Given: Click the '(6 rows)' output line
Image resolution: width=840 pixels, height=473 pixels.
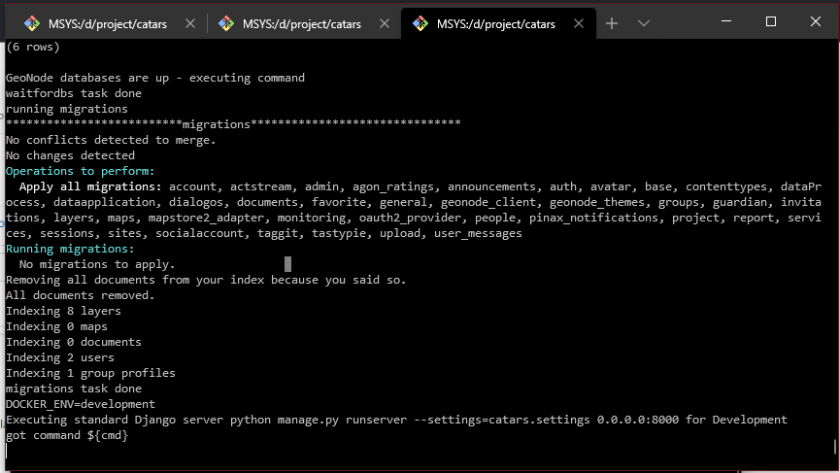Looking at the screenshot, I should 33,48.
